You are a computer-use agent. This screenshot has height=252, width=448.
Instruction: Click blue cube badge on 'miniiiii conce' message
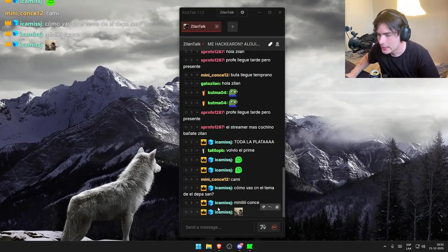pyautogui.click(x=211, y=203)
